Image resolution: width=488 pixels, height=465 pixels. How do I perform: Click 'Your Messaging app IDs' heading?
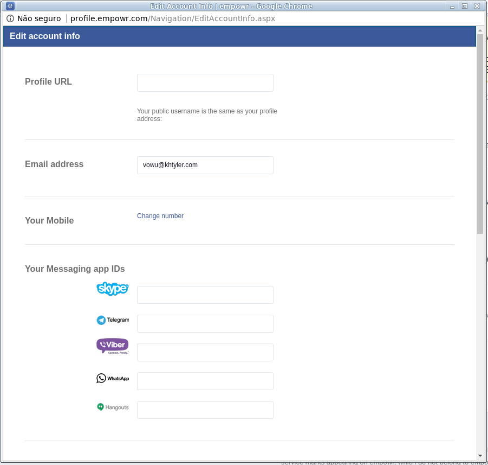pyautogui.click(x=75, y=269)
